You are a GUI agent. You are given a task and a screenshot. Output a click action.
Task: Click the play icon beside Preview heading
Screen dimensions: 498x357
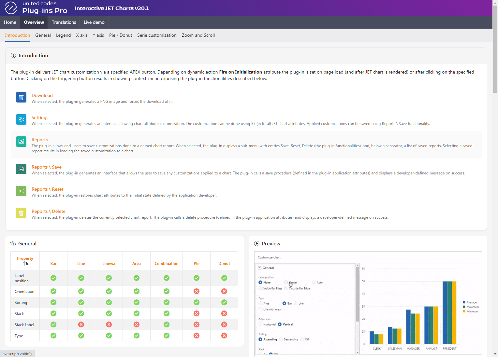pos(257,243)
